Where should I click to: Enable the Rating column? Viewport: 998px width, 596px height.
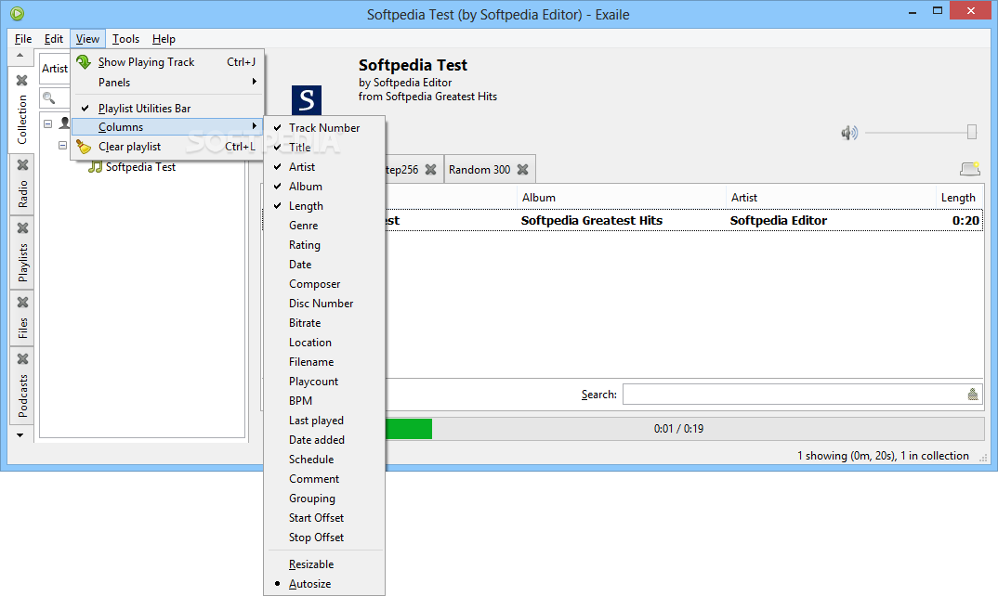(324, 245)
